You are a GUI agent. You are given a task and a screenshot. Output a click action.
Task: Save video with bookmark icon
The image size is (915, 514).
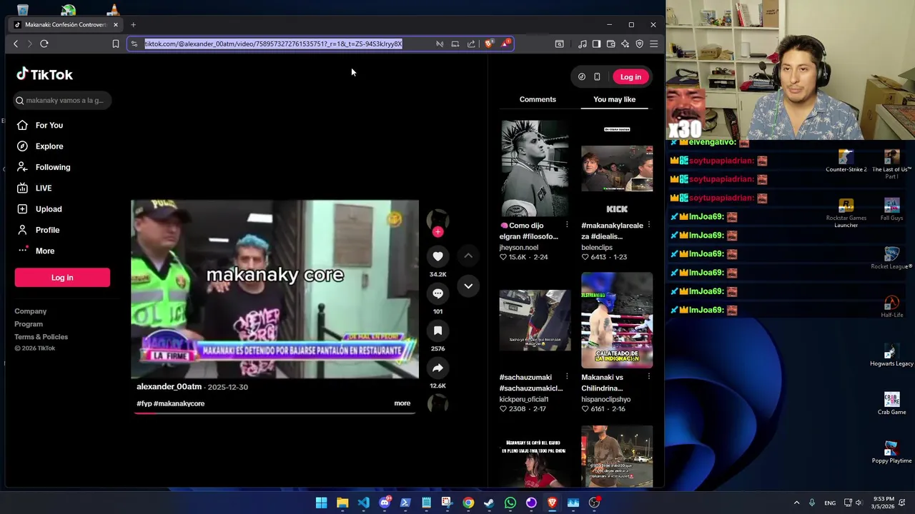click(437, 331)
